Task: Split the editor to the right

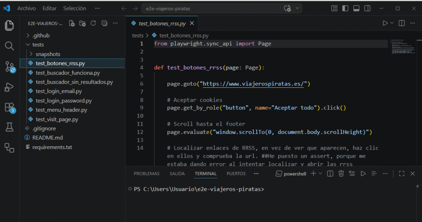Action: [x=401, y=23]
